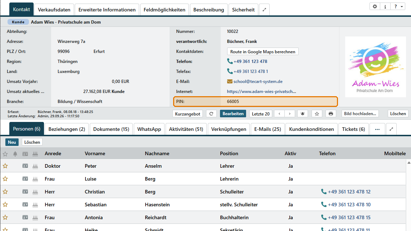The image size is (411, 231).
Task: Switch to the Sicherheit tab
Action: (x=243, y=10)
